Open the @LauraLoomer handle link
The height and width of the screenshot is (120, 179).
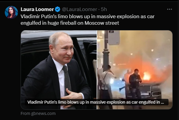point(79,9)
